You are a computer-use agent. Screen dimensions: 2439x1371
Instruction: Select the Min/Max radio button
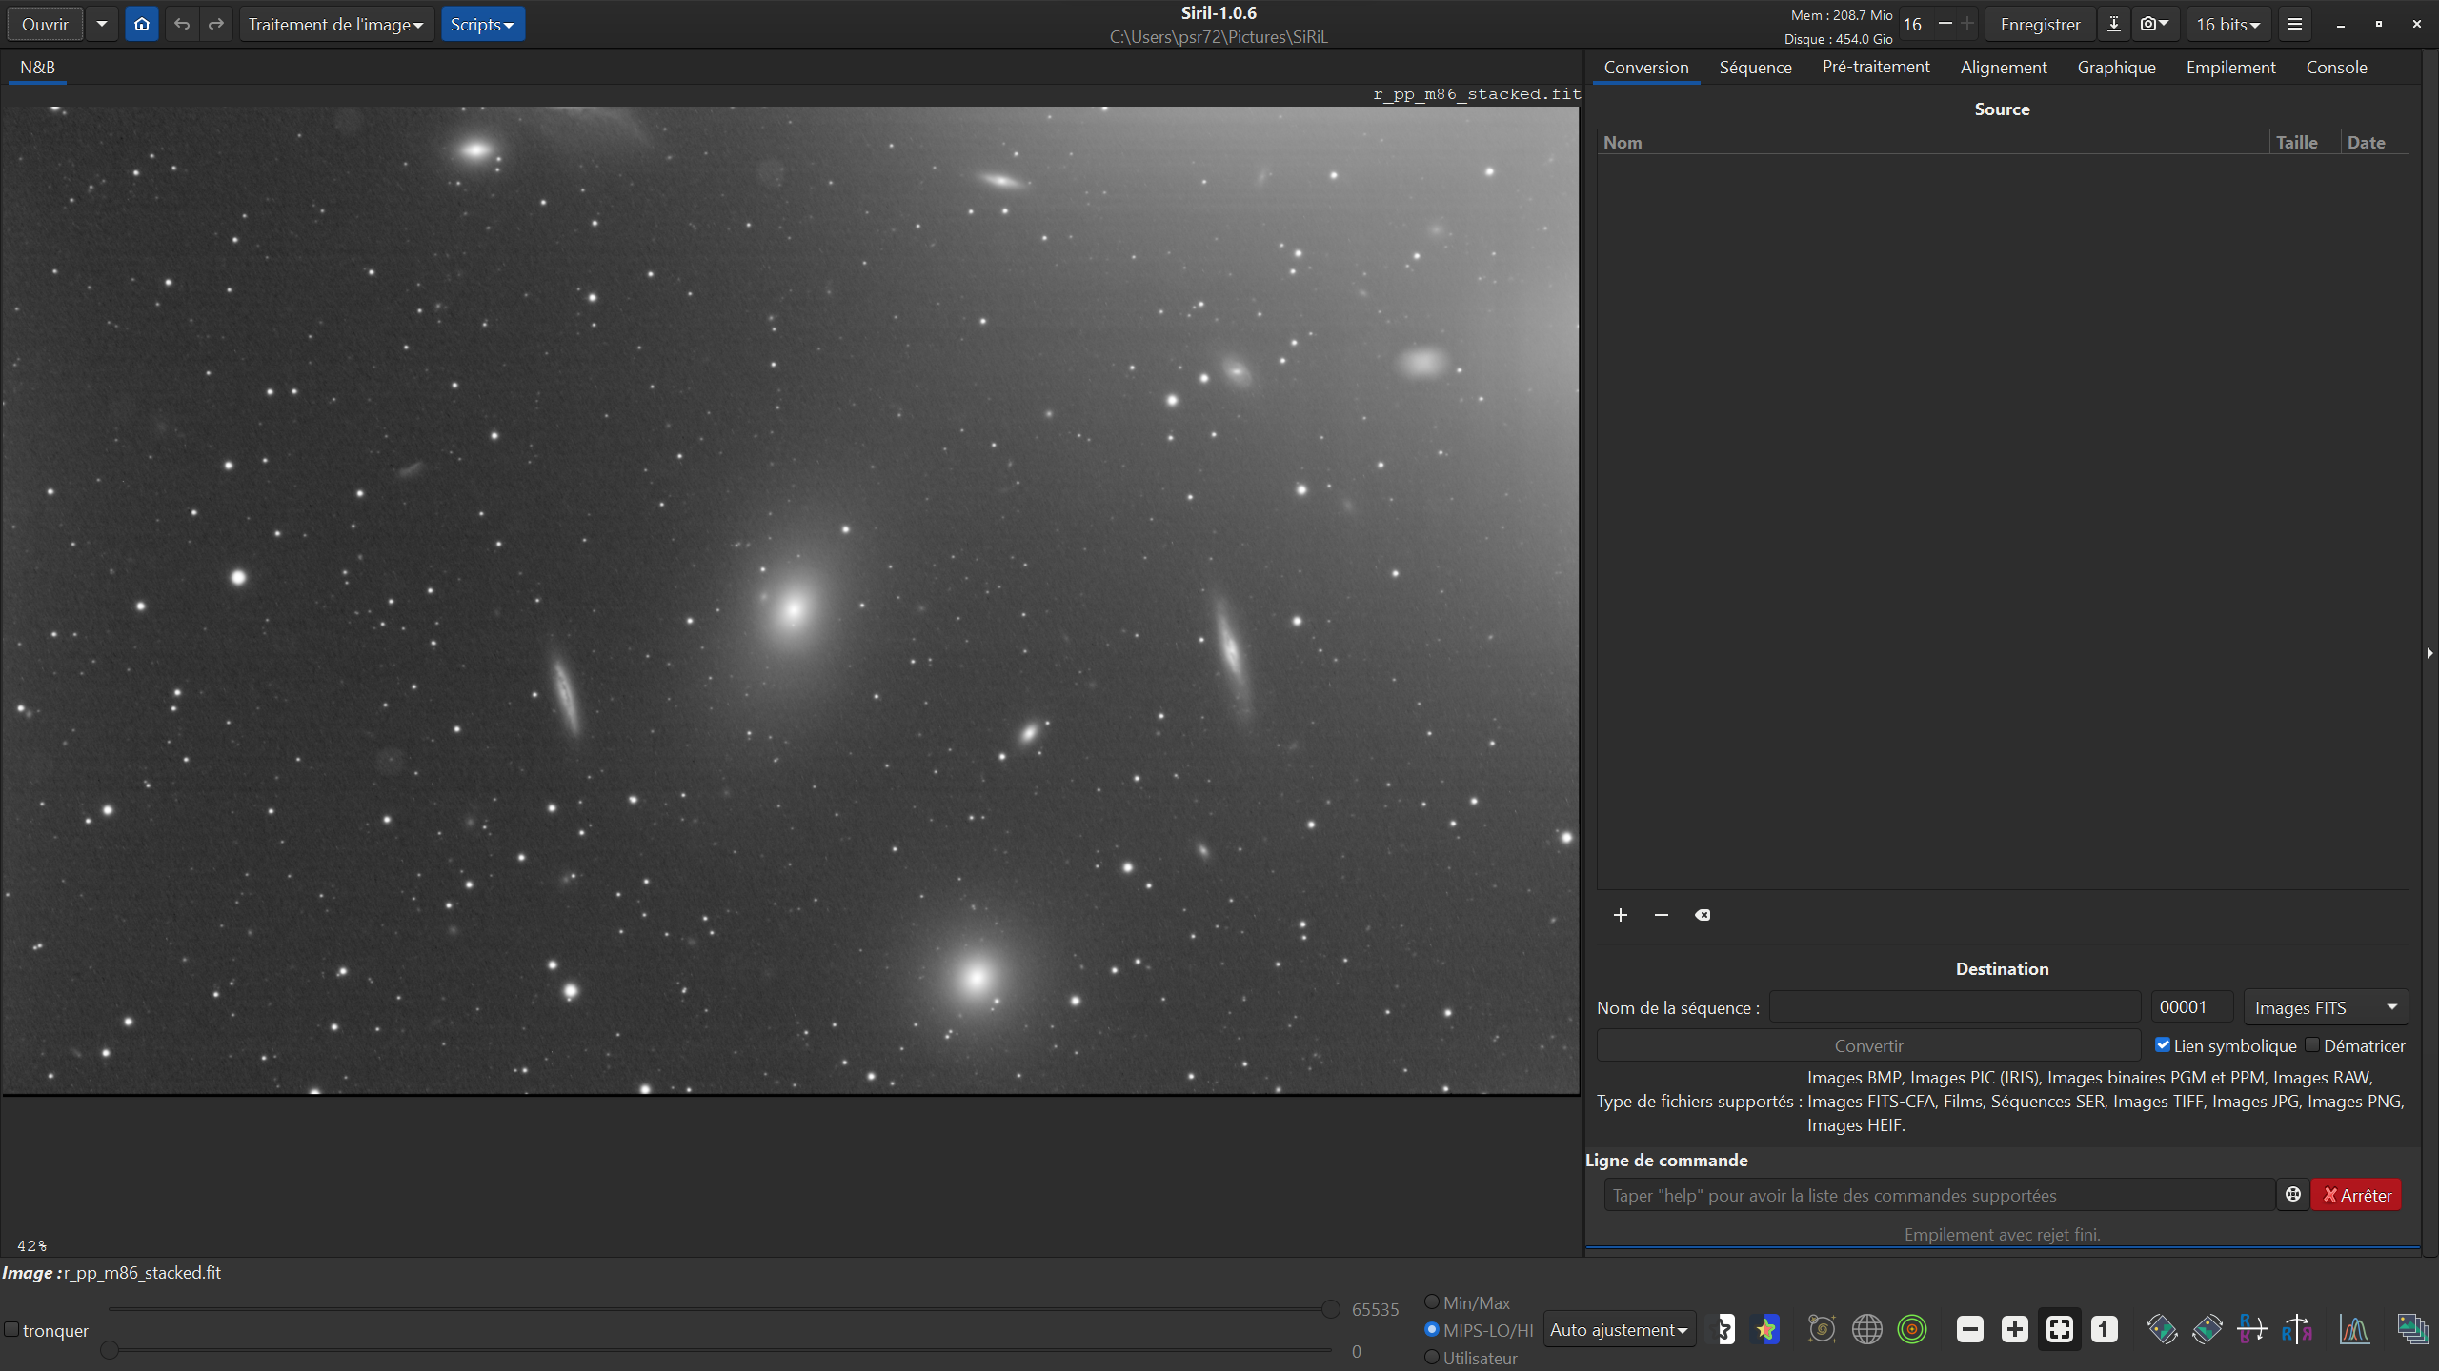point(1431,1301)
